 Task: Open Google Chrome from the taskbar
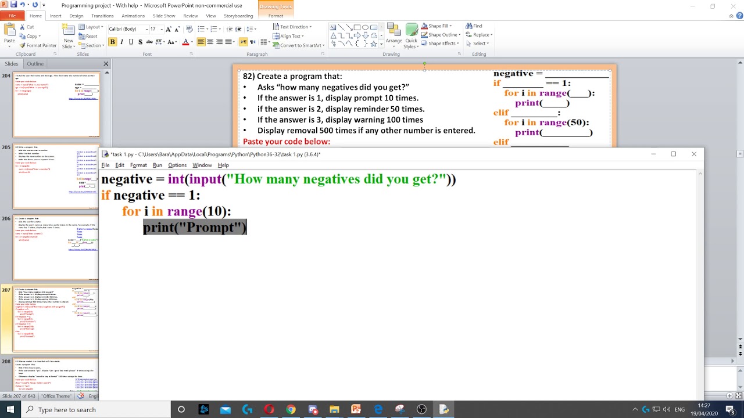coord(291,410)
